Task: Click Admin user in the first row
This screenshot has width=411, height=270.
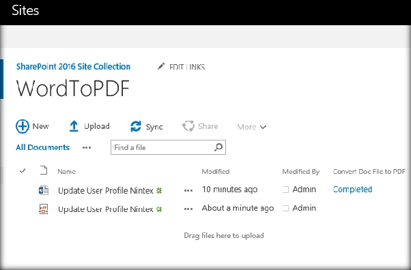Action: pyautogui.click(x=304, y=190)
